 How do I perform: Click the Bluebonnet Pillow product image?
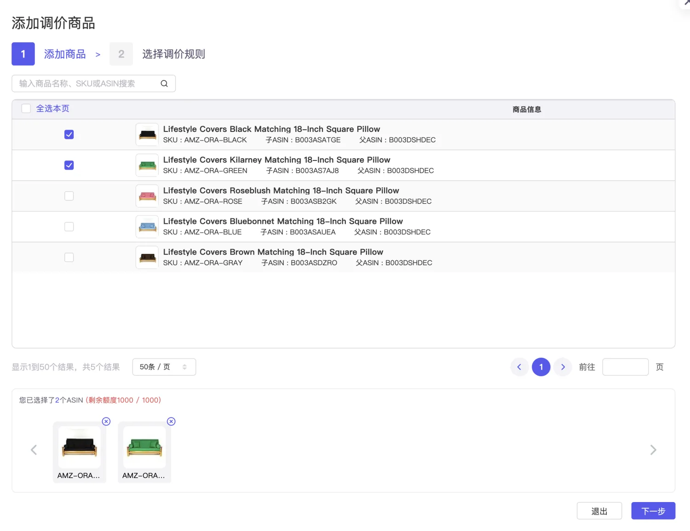click(x=147, y=227)
